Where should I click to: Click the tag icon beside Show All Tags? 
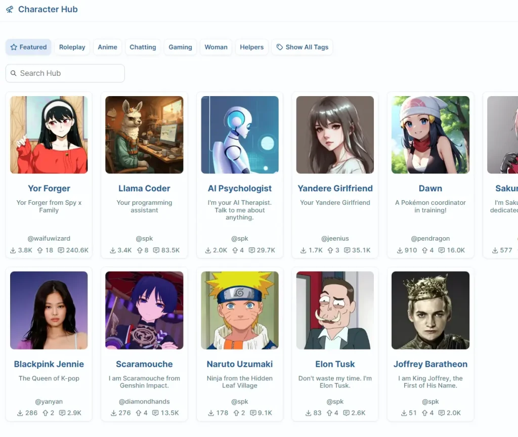[x=279, y=47]
